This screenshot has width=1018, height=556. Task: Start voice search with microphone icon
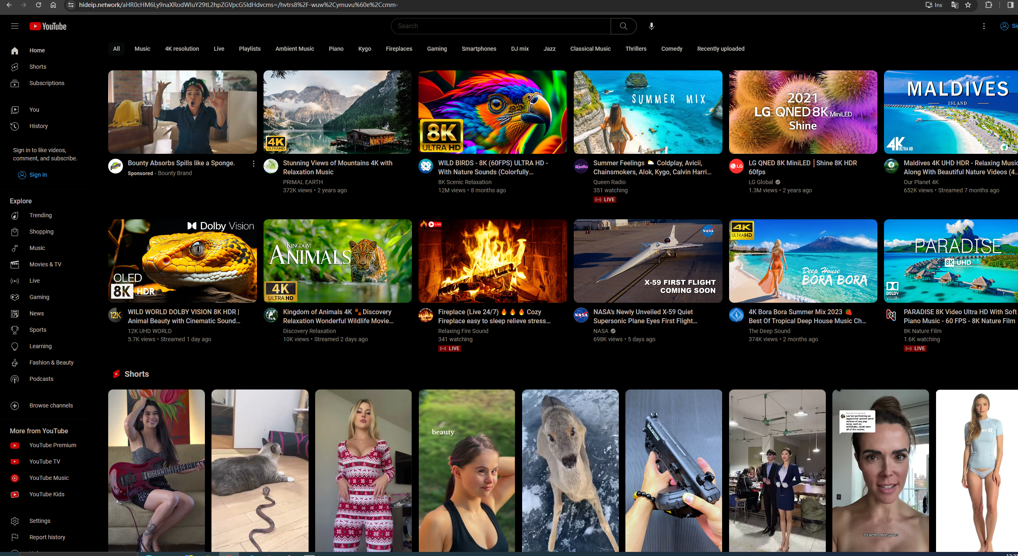(x=652, y=26)
